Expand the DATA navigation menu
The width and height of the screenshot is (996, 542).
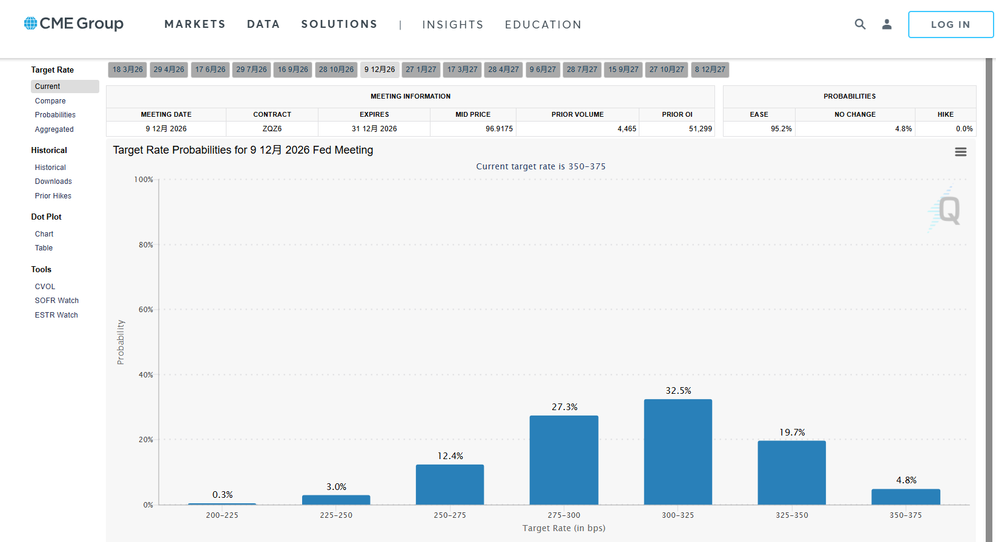(x=263, y=24)
